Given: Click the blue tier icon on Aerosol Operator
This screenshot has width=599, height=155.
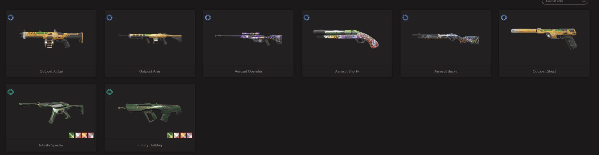Looking at the screenshot, I should tap(208, 18).
